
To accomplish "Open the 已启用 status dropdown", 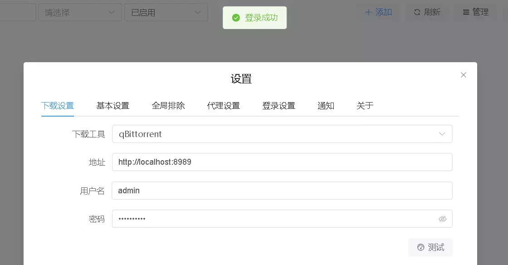I will pos(166,12).
